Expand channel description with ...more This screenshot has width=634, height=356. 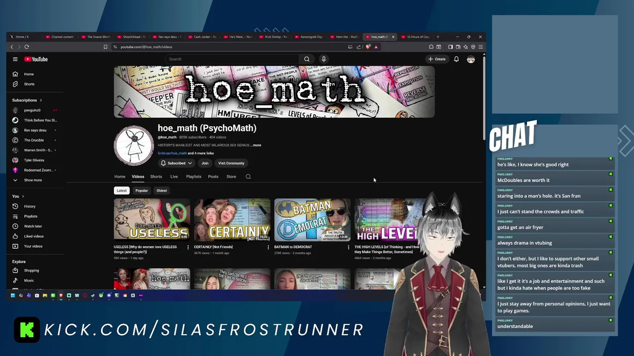256,145
